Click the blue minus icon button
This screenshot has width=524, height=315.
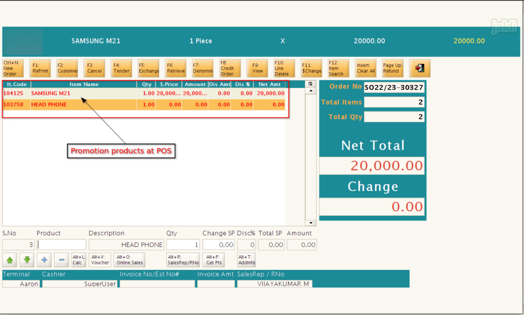61,260
